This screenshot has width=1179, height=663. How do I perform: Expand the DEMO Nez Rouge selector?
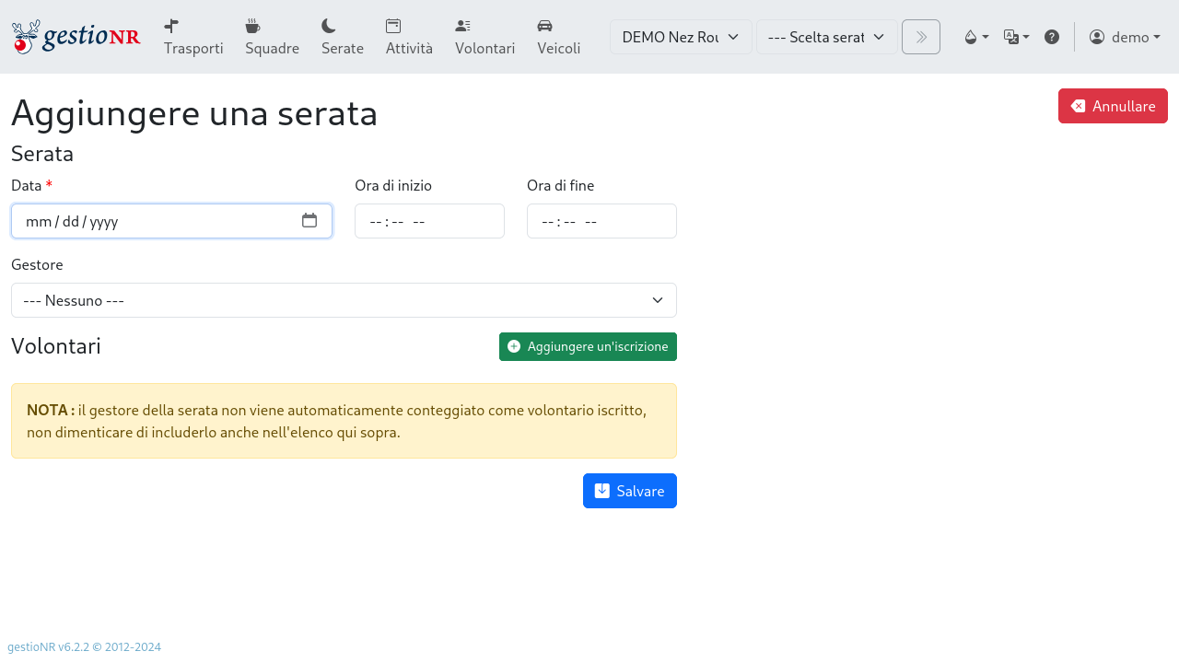coord(681,37)
